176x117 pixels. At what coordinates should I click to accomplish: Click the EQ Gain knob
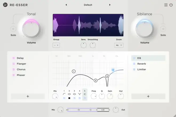coord(110,96)
